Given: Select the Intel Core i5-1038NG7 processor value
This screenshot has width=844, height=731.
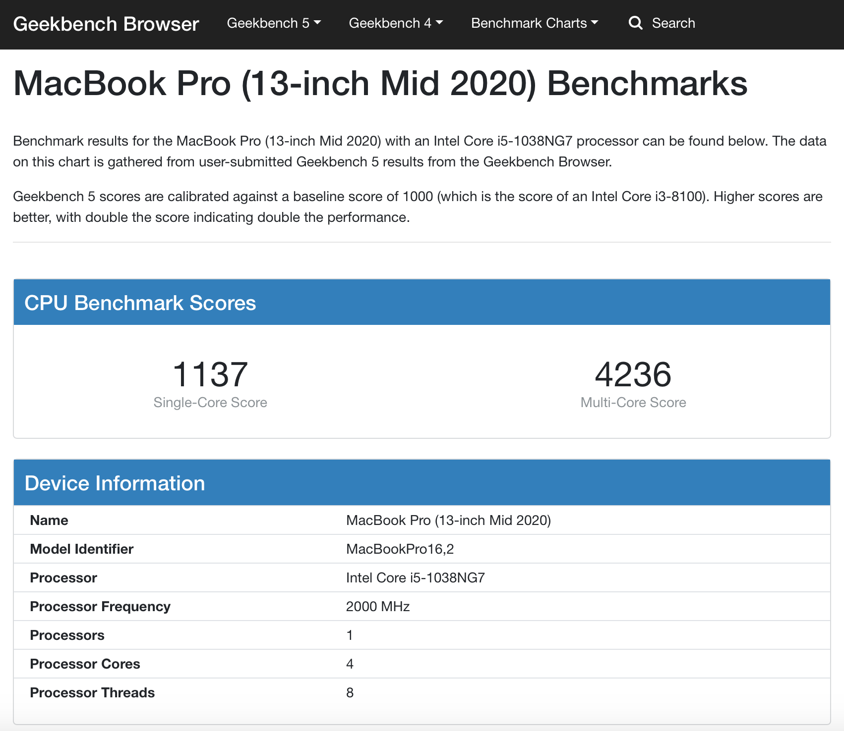Looking at the screenshot, I should pyautogui.click(x=416, y=577).
